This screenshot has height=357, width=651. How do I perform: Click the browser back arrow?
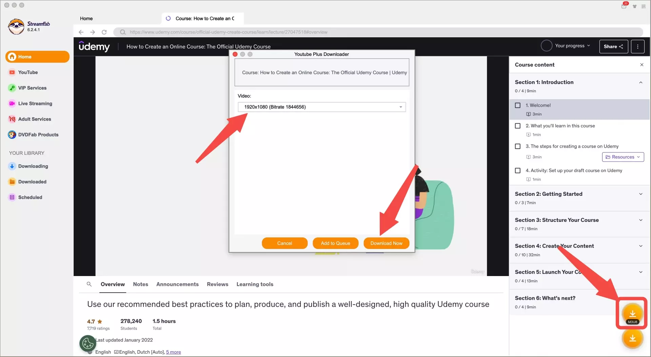pos(81,32)
